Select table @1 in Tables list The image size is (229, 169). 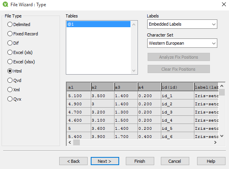pos(99,24)
